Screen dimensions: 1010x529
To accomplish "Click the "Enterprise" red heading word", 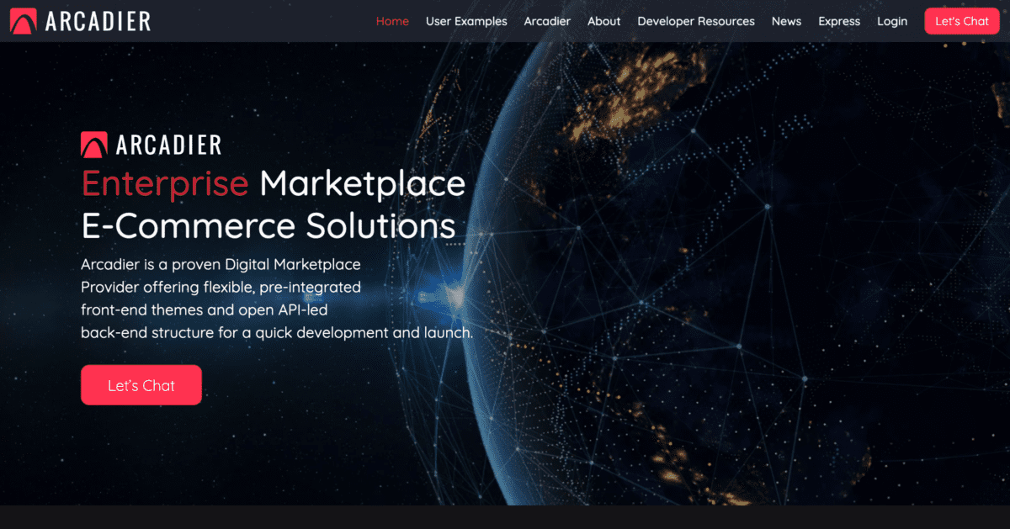I will point(165,183).
